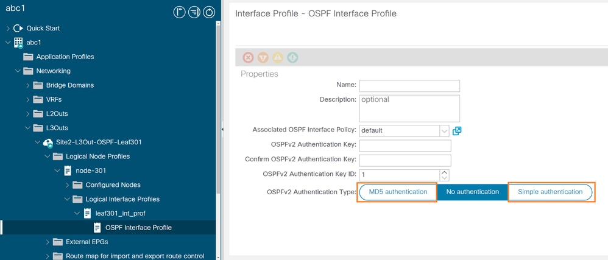
Task: Click the Site2-L3Out-OSPF-Leaf301 cloud icon
Action: 48,142
